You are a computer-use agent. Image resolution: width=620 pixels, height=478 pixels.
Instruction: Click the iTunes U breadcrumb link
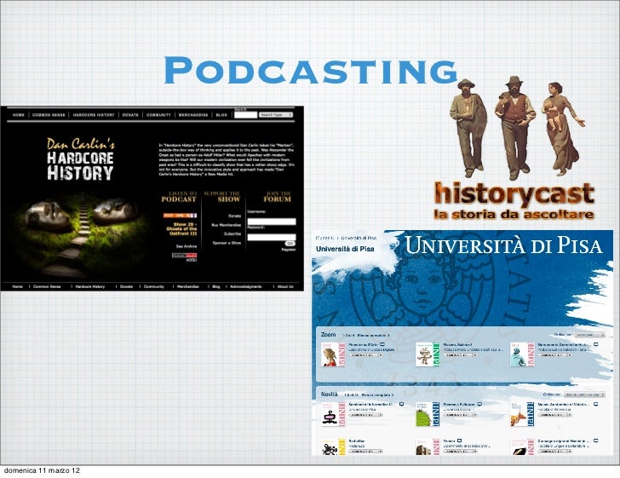pos(325,238)
